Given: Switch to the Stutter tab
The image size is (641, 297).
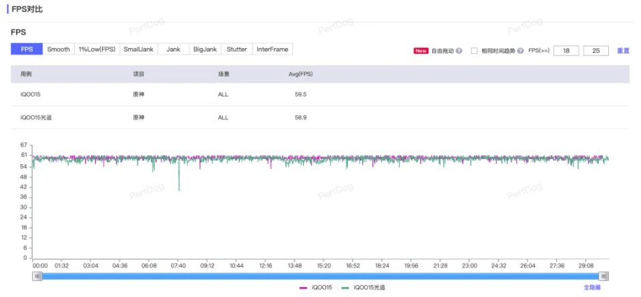Looking at the screenshot, I should coord(236,49).
